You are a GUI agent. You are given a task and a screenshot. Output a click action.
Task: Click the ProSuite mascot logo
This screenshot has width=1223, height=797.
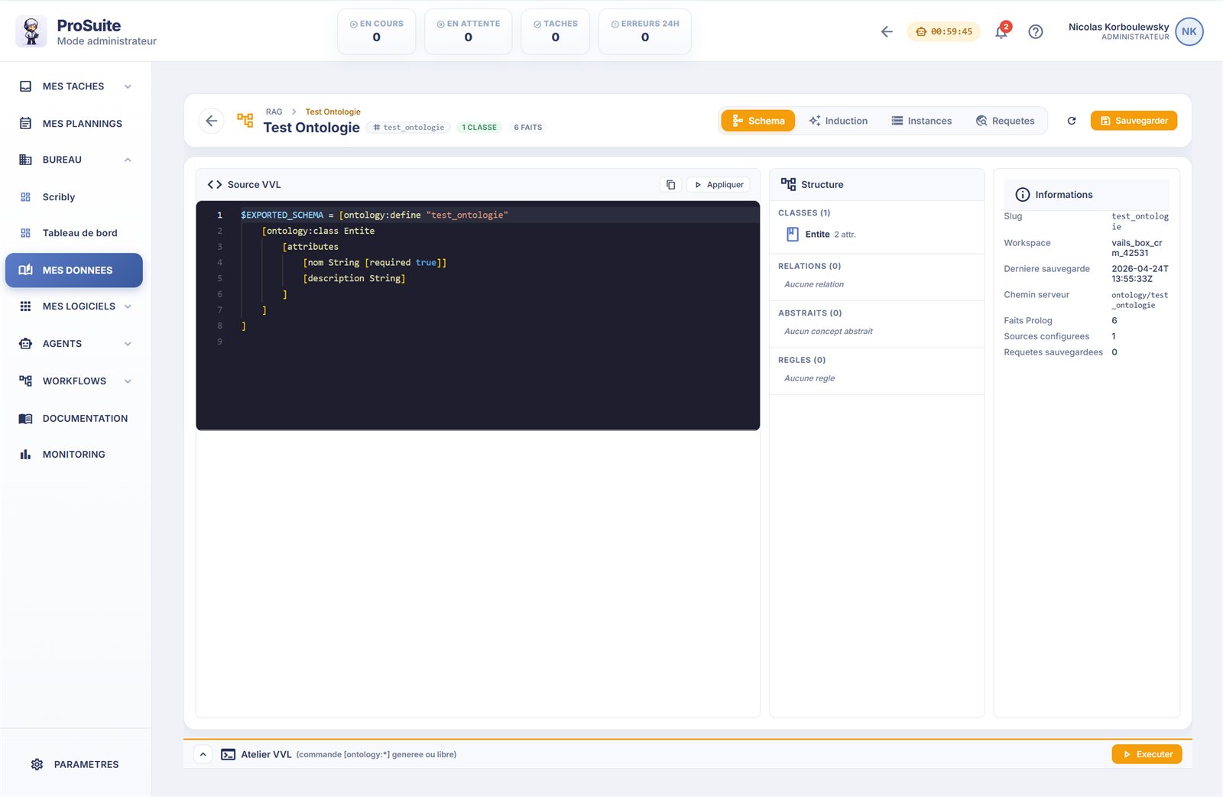[x=31, y=31]
